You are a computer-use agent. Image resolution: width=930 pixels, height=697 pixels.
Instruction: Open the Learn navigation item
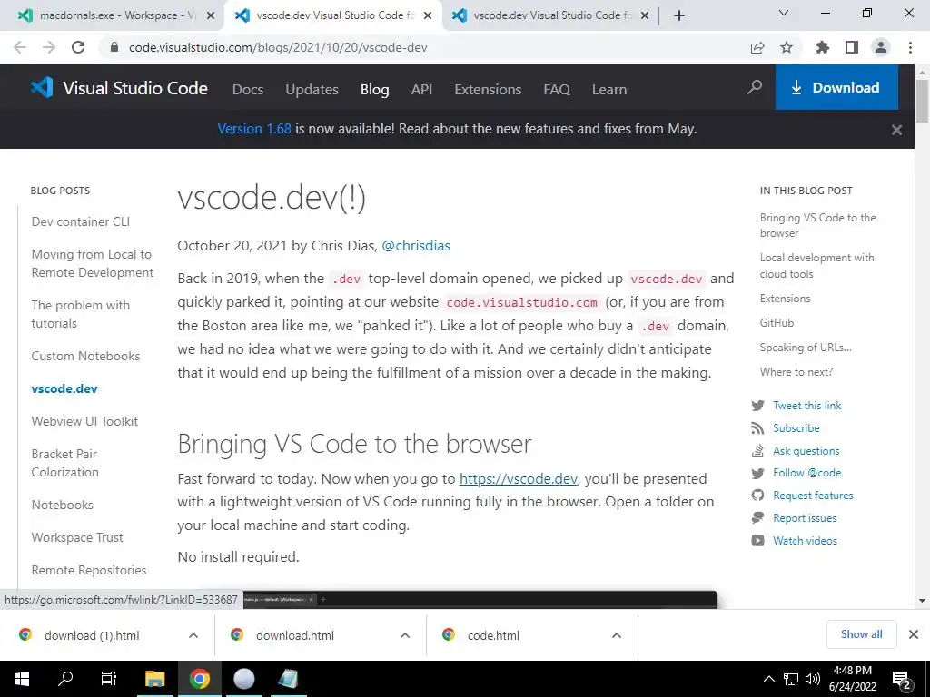tap(609, 90)
